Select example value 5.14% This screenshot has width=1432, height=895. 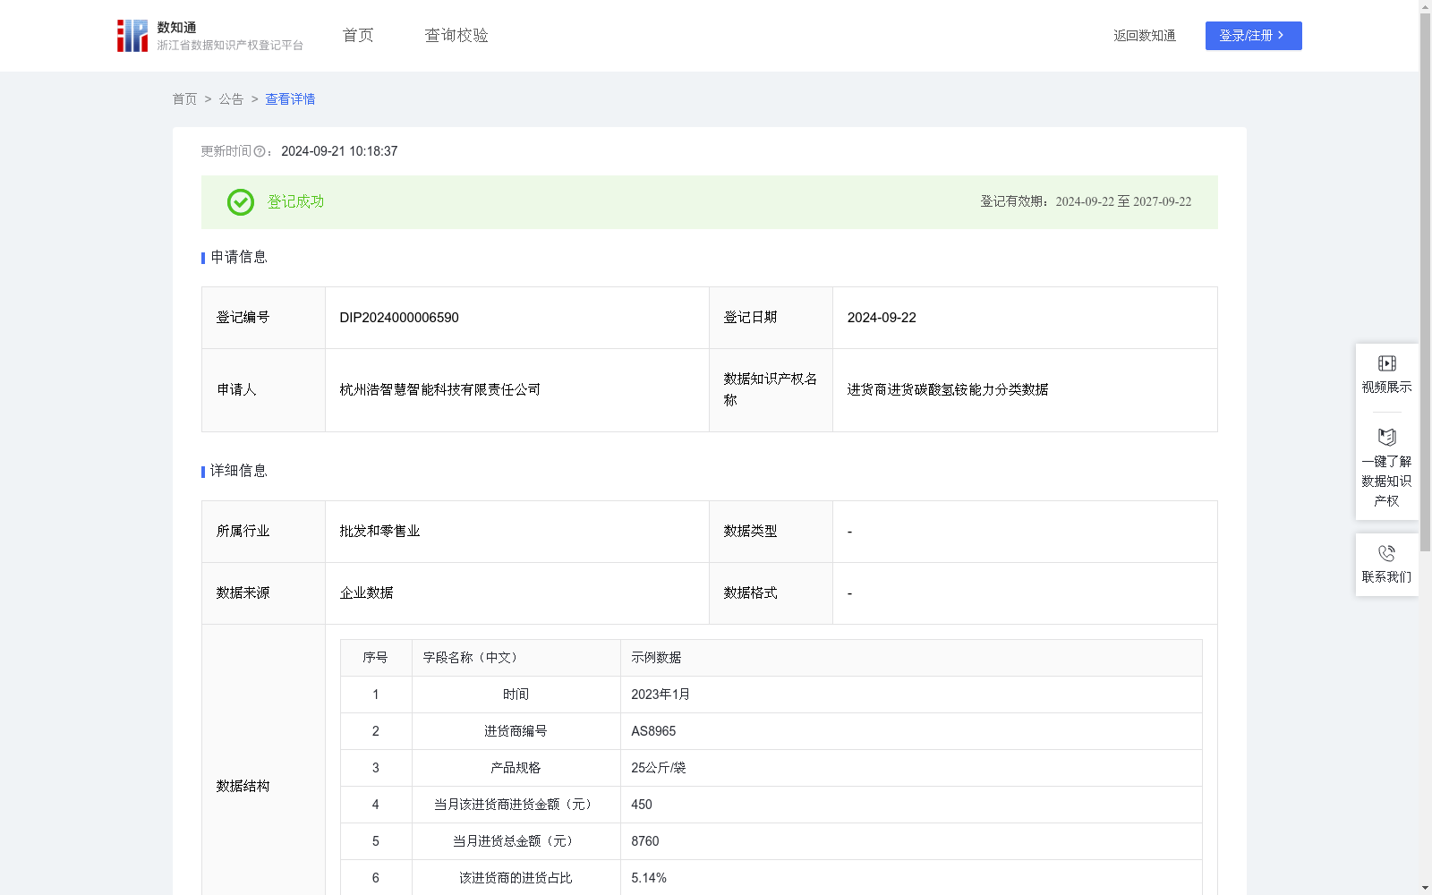tap(649, 878)
